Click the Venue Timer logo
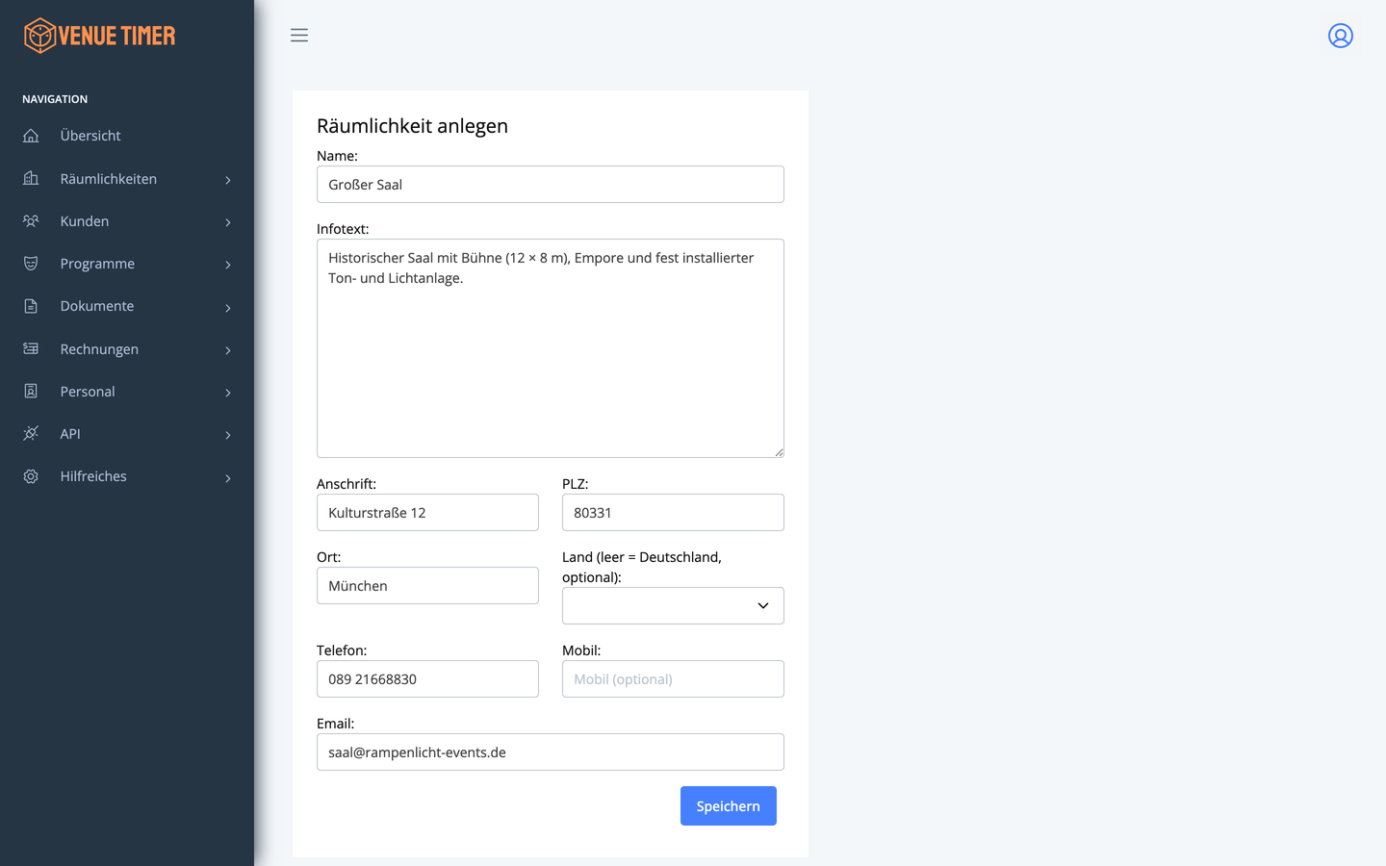This screenshot has width=1386, height=866. (x=99, y=36)
